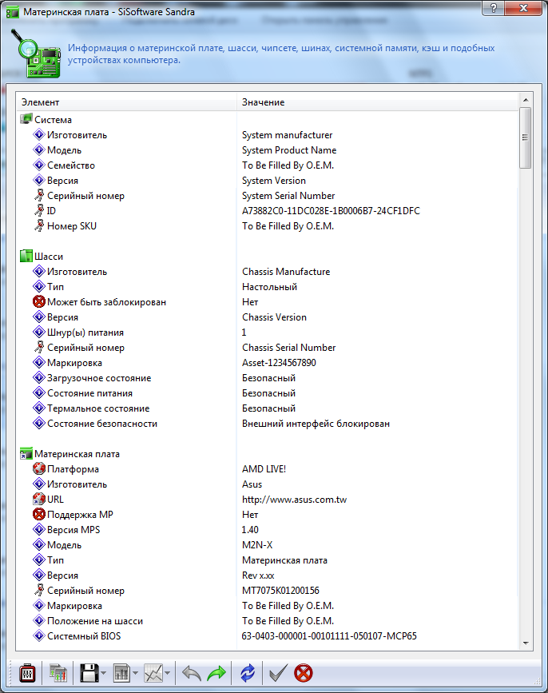Viewport: 548px width, 693px height.
Task: Click the Элемент column header
Action: coord(126,102)
